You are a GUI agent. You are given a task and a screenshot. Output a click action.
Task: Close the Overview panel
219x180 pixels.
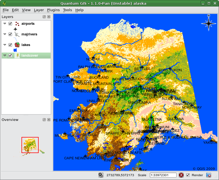click(x=49, y=120)
